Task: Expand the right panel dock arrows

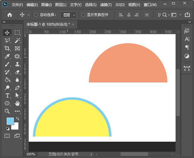Action: coord(190,22)
